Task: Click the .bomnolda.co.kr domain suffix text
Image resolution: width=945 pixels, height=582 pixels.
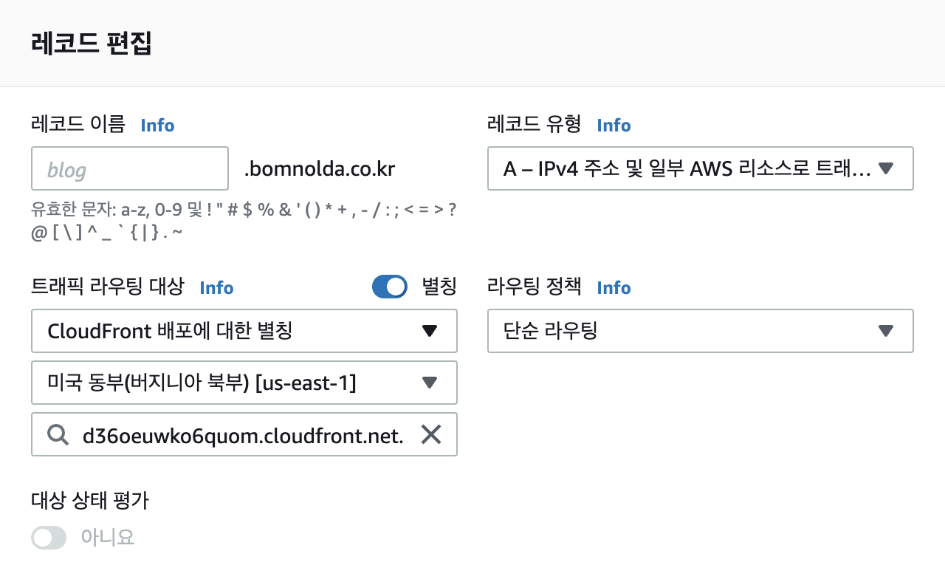Action: (x=320, y=170)
